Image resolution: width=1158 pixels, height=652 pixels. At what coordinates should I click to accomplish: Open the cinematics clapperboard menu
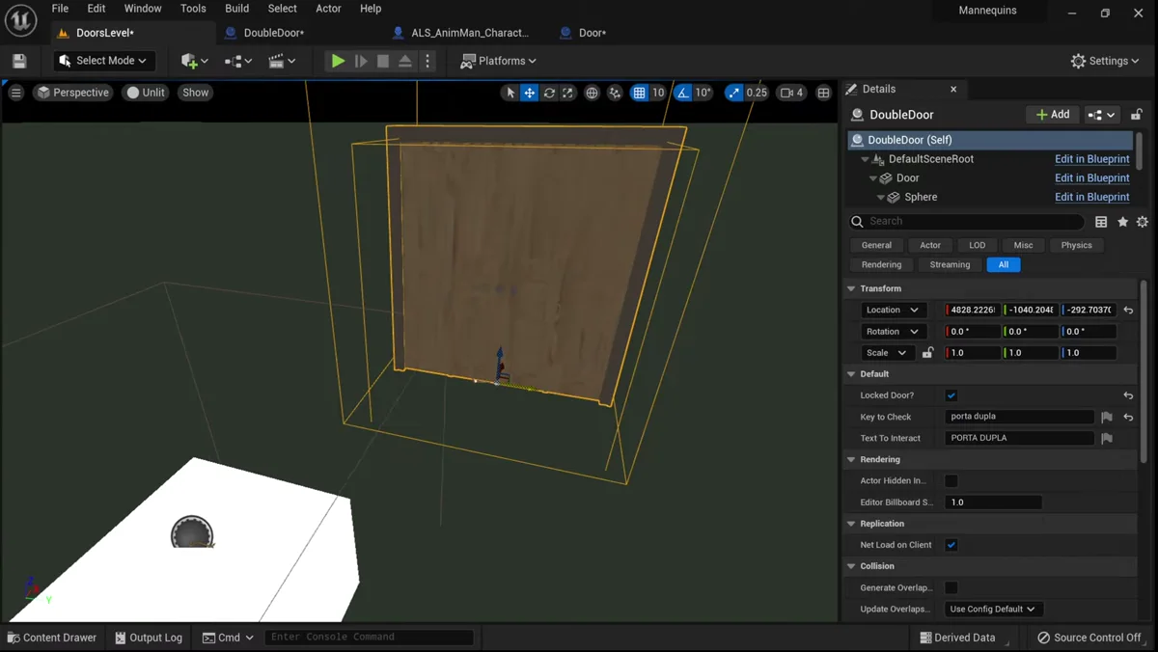(x=282, y=61)
